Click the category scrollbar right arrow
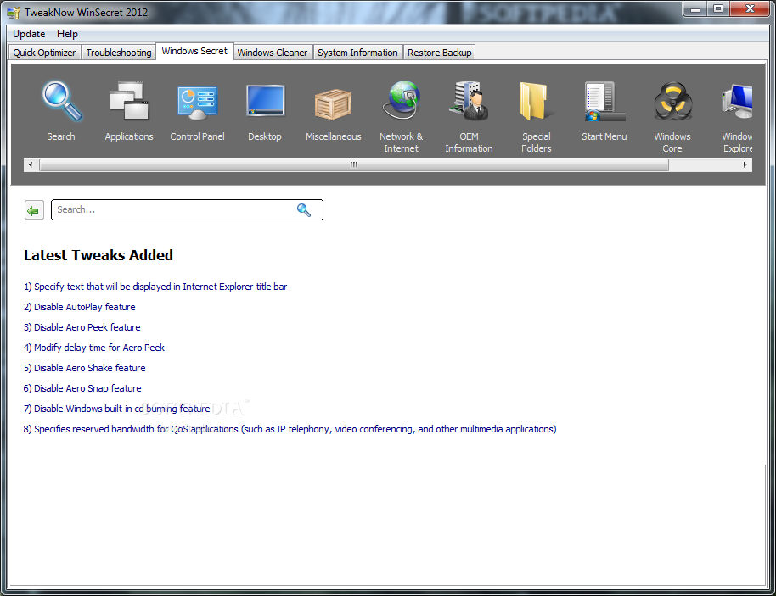776x596 pixels. 745,165
